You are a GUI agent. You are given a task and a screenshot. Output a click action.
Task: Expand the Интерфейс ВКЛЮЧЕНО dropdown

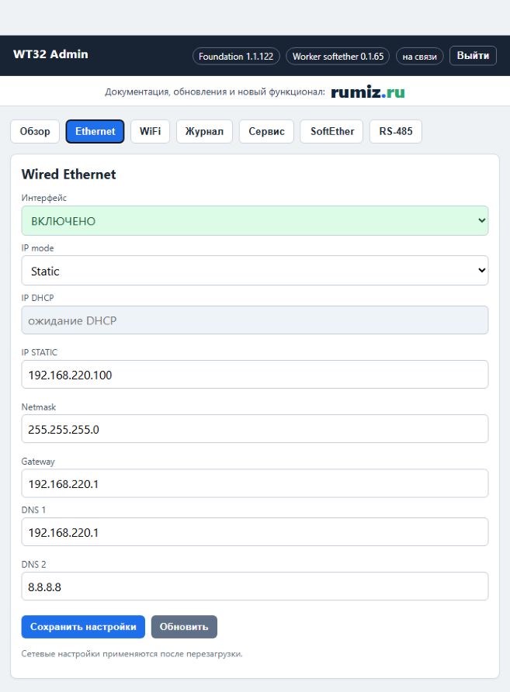[255, 220]
